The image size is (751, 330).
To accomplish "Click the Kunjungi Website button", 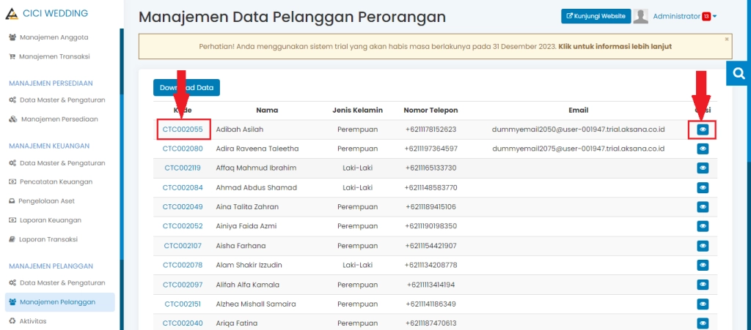I will click(x=596, y=16).
